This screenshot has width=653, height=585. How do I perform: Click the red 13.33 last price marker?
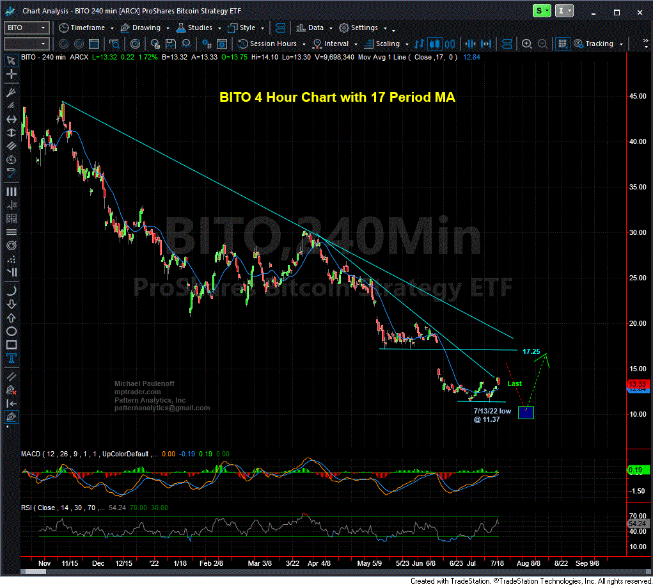[637, 384]
